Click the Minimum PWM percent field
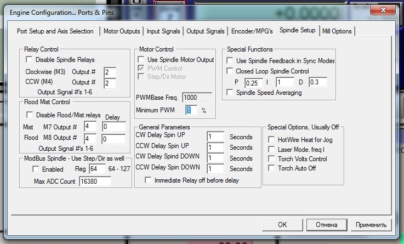Image resolution: width=404 pixels, height=244 pixels. click(191, 110)
